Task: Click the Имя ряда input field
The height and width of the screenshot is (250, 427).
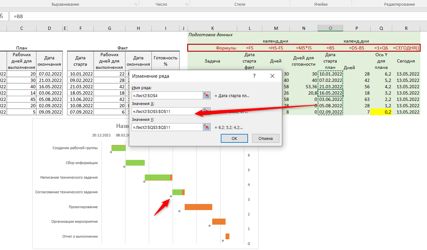Action: pyautogui.click(x=167, y=95)
